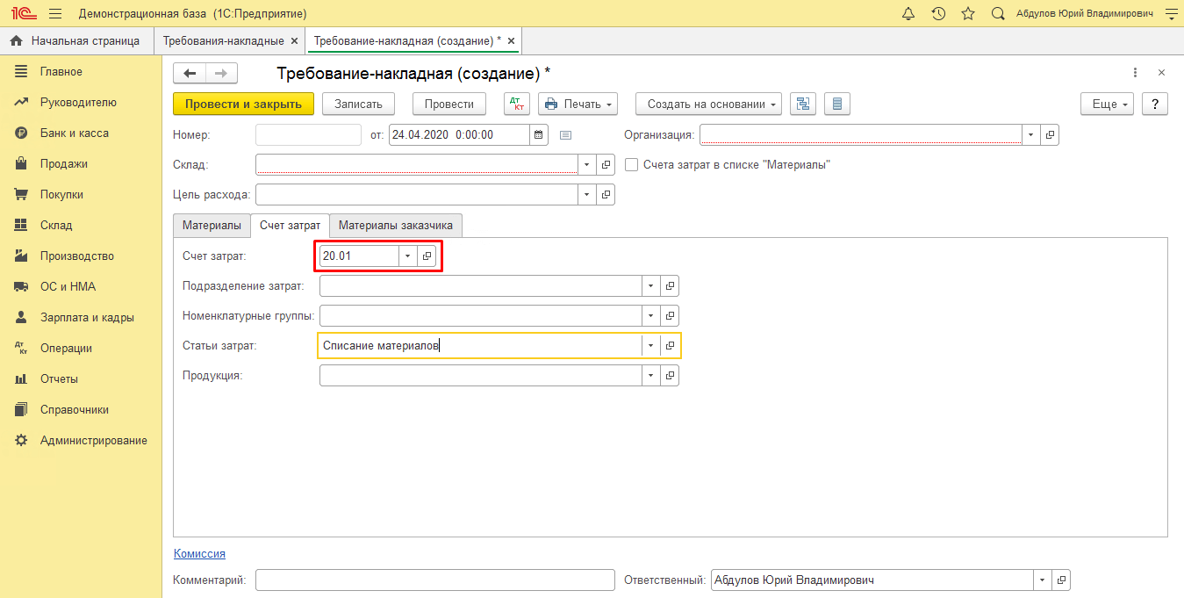Expand 'Создать на основании' menu

[708, 104]
